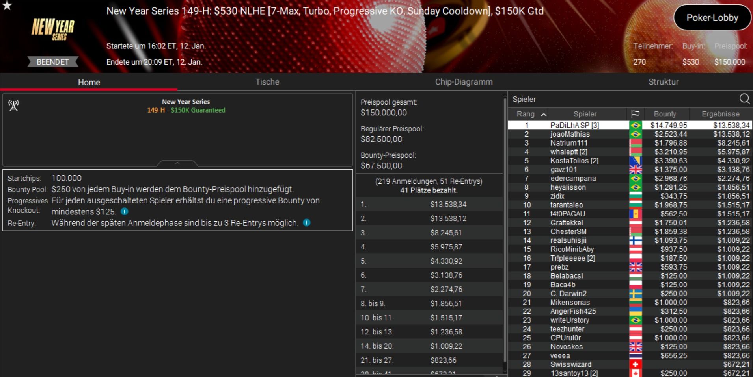The height and width of the screenshot is (377, 753).
Task: Click the Brazil flag next to PaDiLhA SP
Action: (x=635, y=125)
